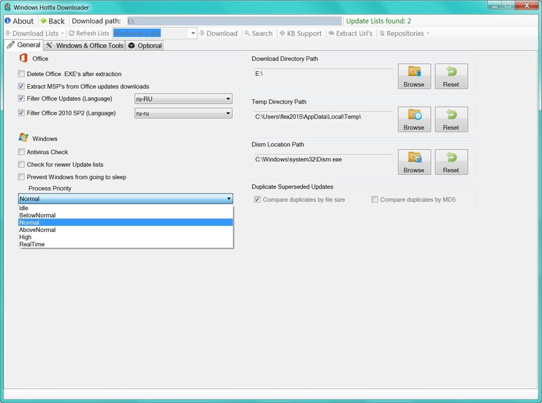Expand the Repositories menu arrow
The height and width of the screenshot is (403, 542).
[428, 33]
